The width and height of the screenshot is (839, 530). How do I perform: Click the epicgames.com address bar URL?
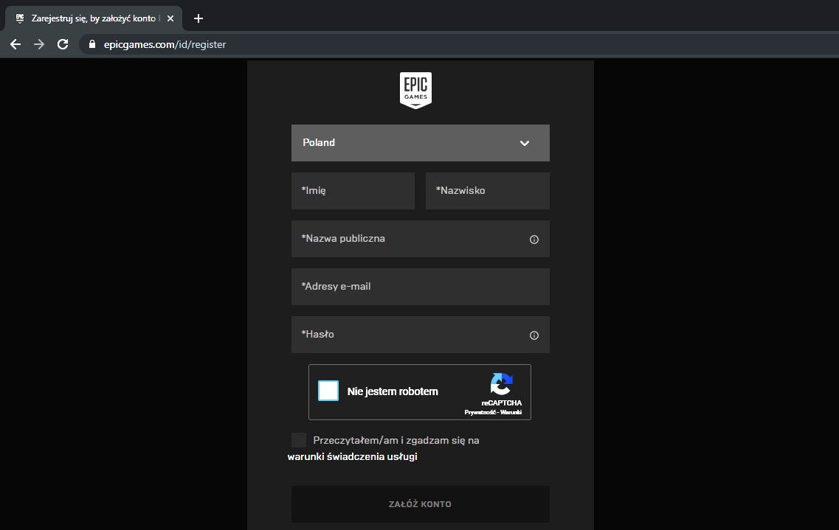(165, 44)
